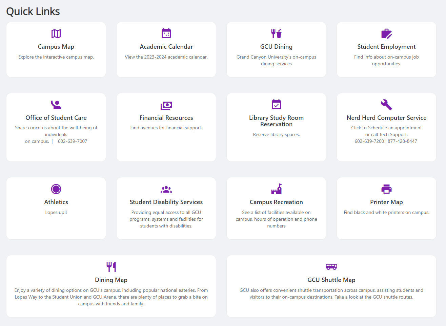Click the Campus Recreation castle icon
Viewport: 446px width, 326px height.
click(x=276, y=189)
